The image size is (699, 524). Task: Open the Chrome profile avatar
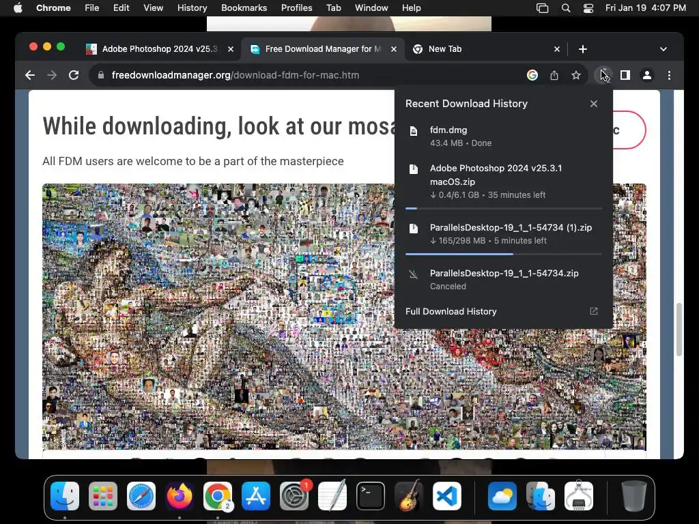pos(647,75)
